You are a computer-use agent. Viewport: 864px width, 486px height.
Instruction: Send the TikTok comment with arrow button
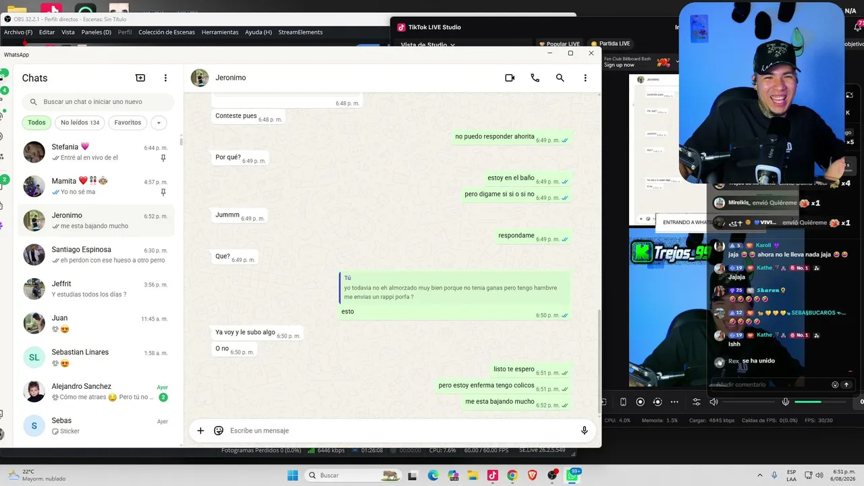[x=846, y=385]
